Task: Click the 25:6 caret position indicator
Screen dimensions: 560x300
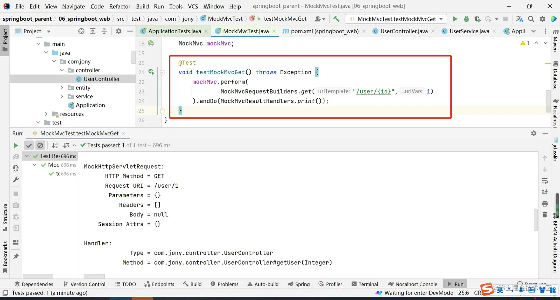Action: tap(463, 293)
